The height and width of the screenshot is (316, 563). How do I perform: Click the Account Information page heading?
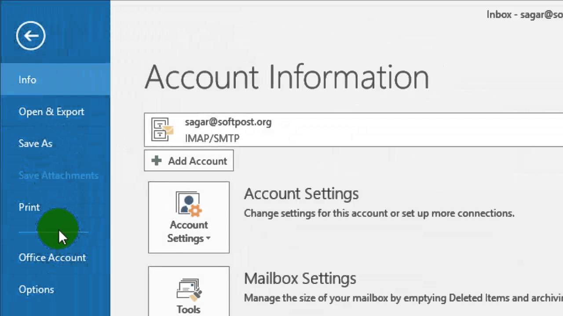286,77
